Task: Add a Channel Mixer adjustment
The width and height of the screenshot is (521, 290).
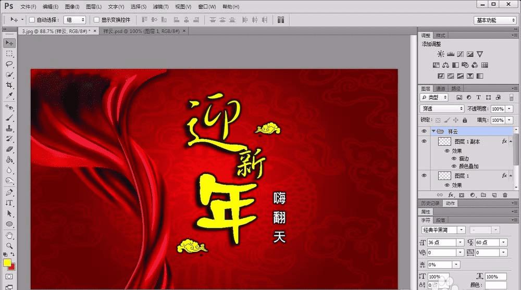Action: click(x=475, y=65)
